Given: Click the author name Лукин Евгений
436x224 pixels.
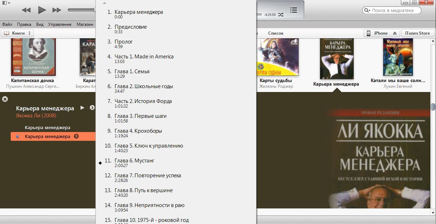Looking at the screenshot, I should tap(398, 86).
